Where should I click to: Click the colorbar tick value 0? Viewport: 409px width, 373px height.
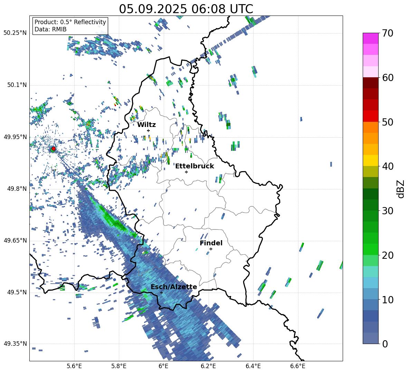tap(385, 344)
